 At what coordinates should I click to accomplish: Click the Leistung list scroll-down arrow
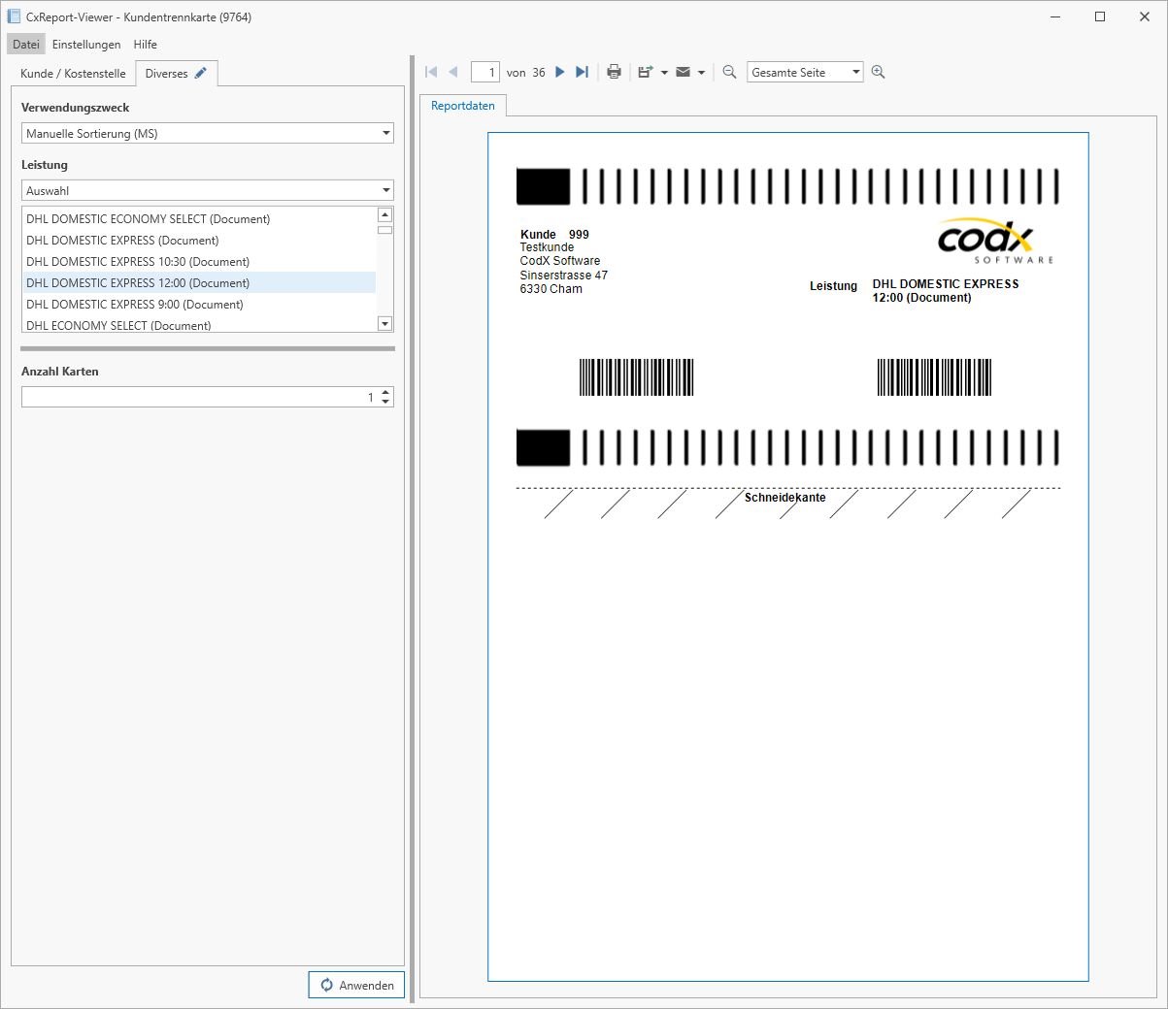(384, 324)
